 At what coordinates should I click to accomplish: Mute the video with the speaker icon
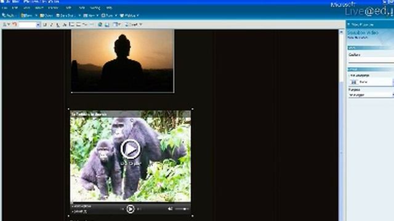170,209
